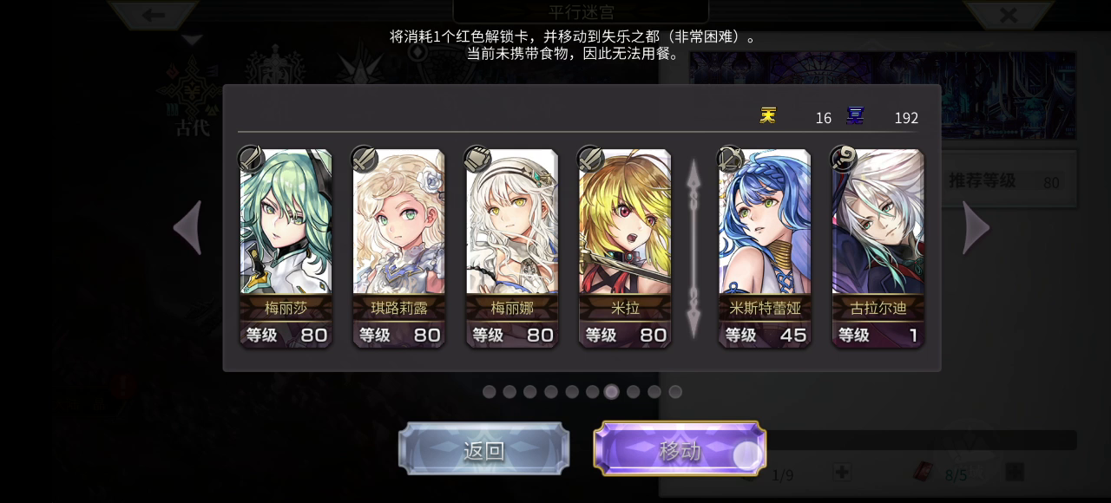Select the first party page dot

click(x=490, y=392)
